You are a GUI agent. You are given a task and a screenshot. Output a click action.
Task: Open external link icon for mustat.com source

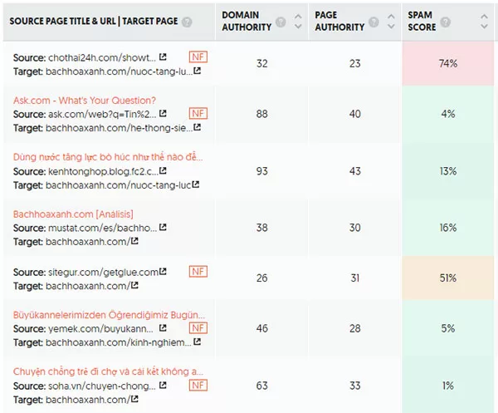point(163,227)
